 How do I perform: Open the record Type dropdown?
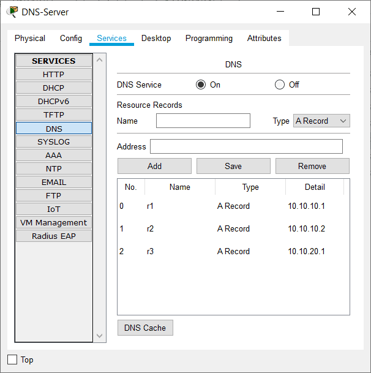pos(321,121)
